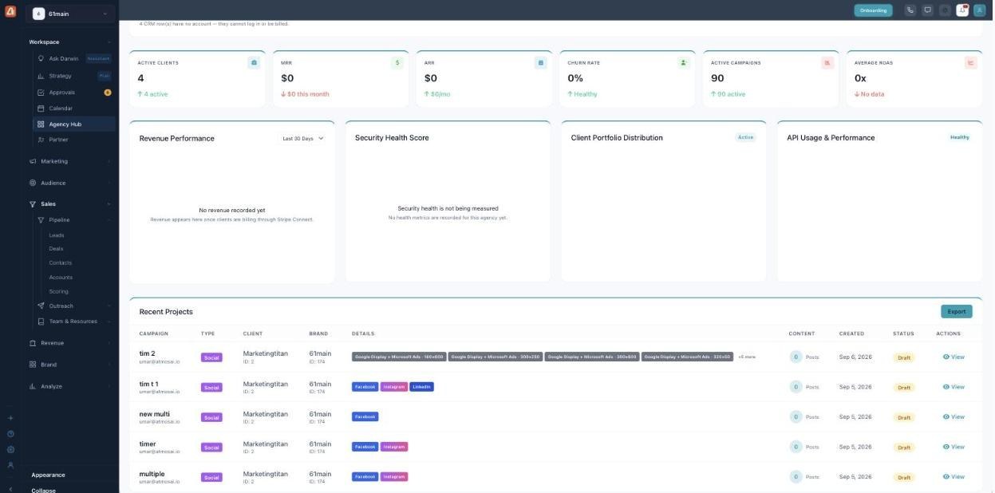The height and width of the screenshot is (493, 995).
Task: Click the eye icon for multiple row
Action: (x=946, y=476)
